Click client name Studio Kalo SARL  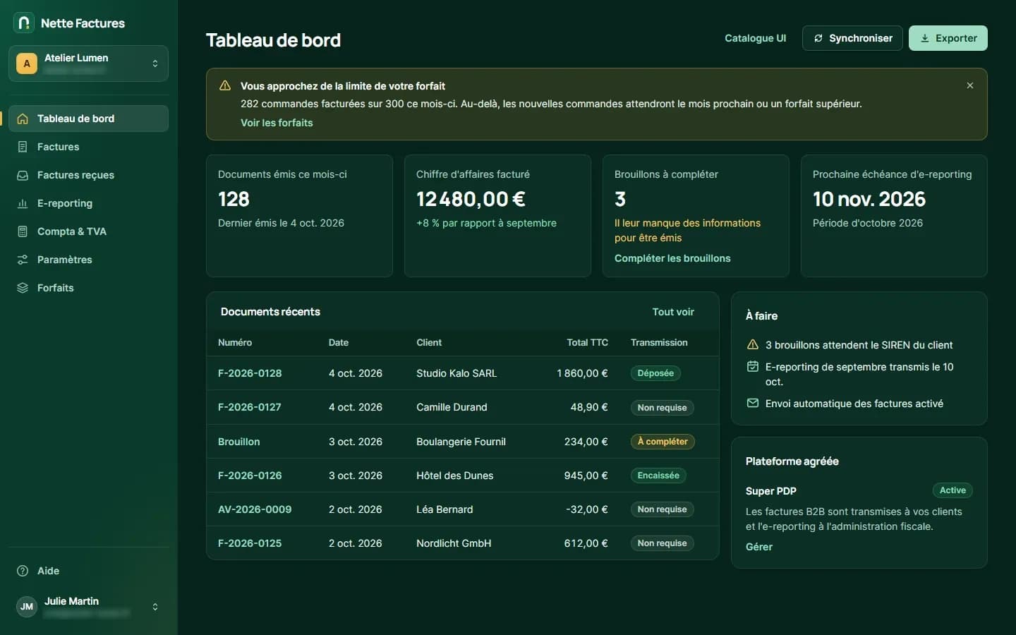pyautogui.click(x=456, y=373)
